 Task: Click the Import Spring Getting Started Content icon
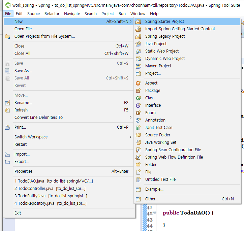138,29
